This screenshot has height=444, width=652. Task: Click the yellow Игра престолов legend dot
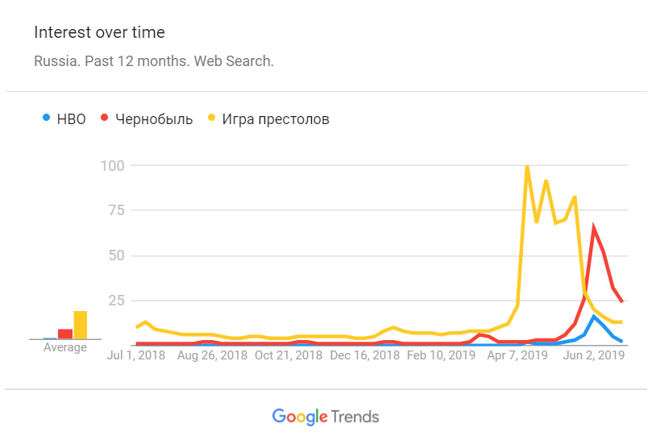(212, 119)
